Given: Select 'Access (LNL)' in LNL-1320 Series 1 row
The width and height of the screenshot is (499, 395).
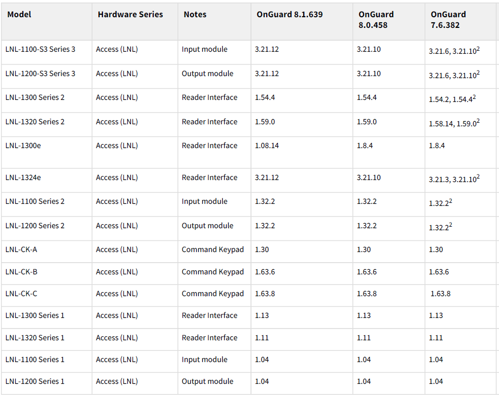Looking at the screenshot, I should [117, 338].
